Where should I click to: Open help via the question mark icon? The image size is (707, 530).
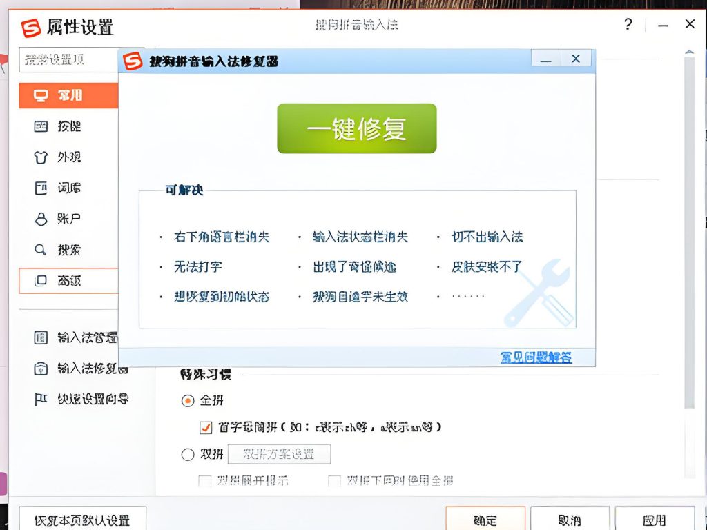tap(627, 24)
